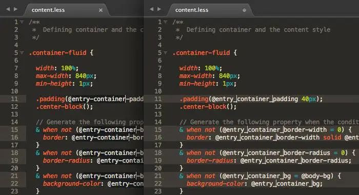Screen dimensions: 359x195
Task: Click '.padding' mixin in the right pane
Action: tap(194, 99)
